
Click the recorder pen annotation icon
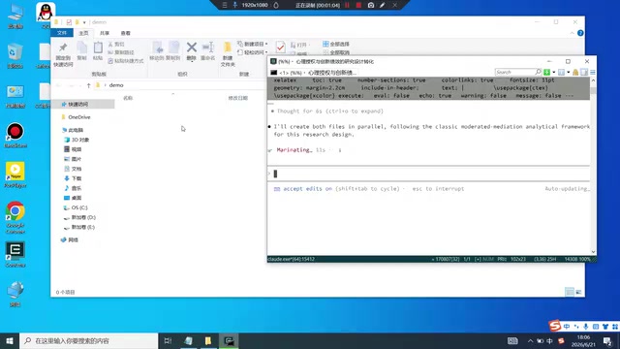tap(383, 5)
